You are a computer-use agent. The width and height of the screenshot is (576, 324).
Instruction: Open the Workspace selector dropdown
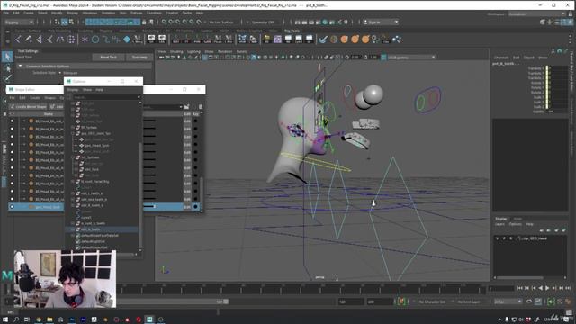click(536, 14)
